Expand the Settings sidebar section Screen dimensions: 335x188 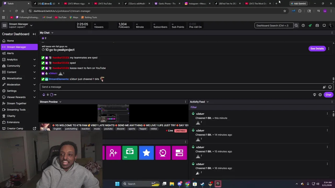point(34,91)
